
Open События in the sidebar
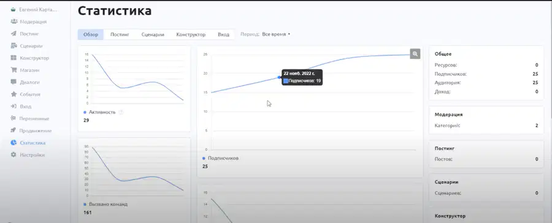(x=30, y=94)
